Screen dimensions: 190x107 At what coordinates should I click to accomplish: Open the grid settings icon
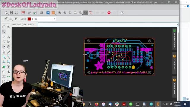pos(11,19)
